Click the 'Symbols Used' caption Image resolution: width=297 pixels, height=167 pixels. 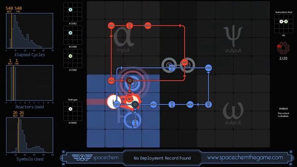[x=30, y=159]
